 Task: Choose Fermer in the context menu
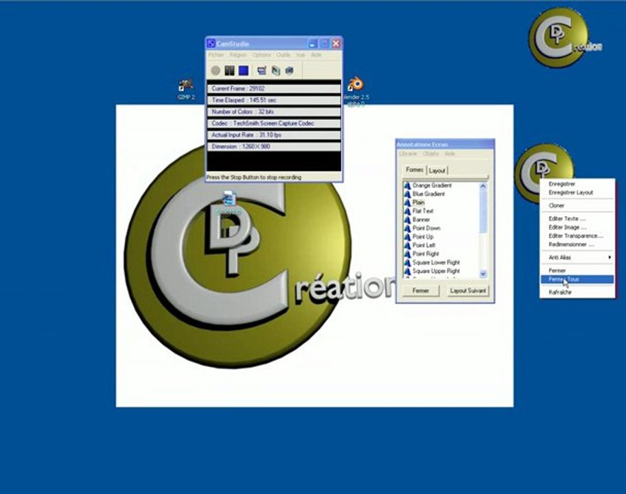pos(577,270)
